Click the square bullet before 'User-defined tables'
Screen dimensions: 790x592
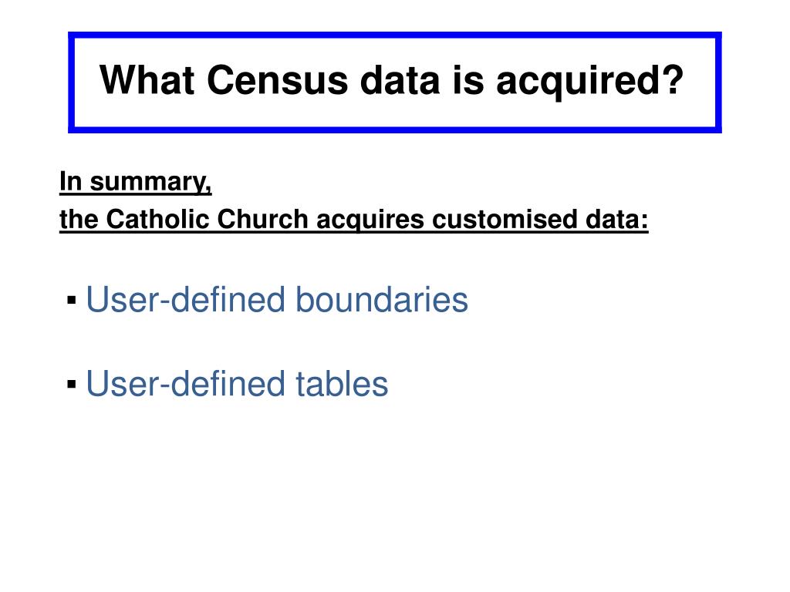point(72,385)
